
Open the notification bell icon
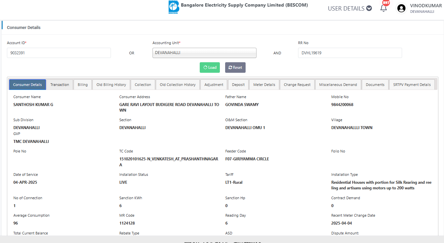pyautogui.click(x=384, y=9)
